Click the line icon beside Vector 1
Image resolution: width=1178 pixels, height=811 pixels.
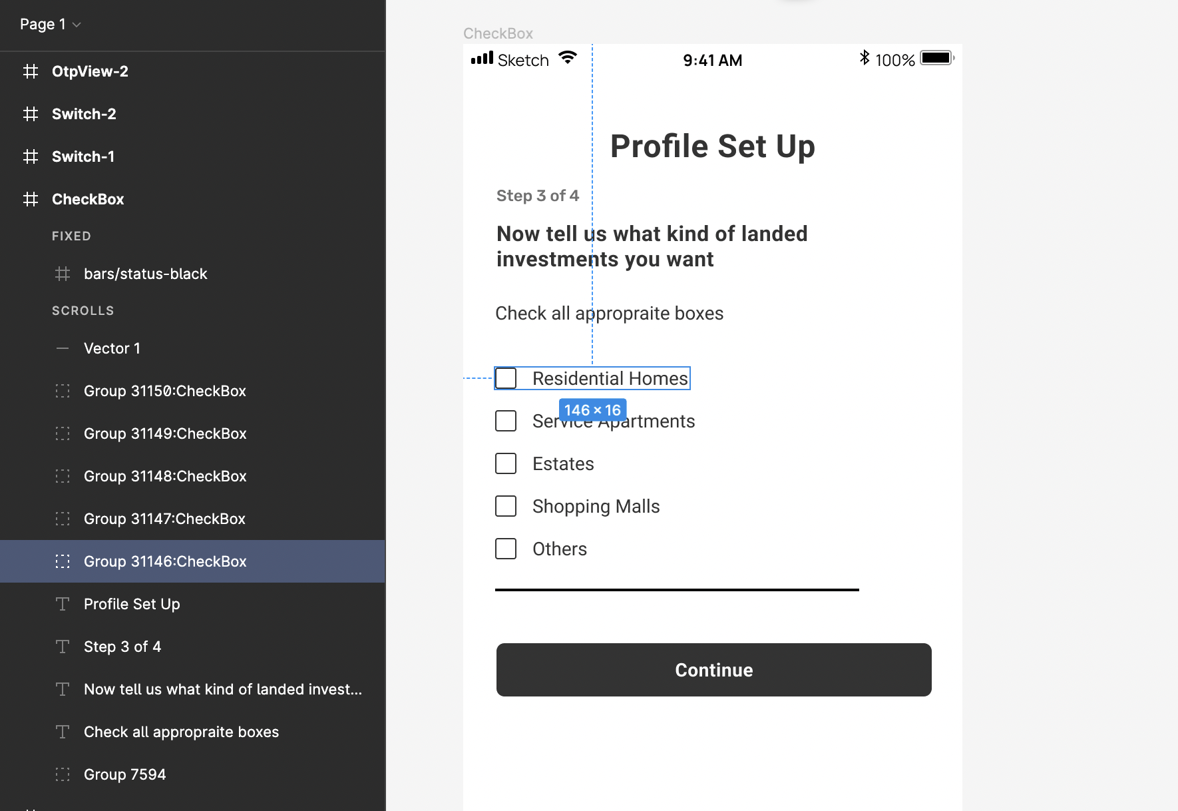coord(63,348)
